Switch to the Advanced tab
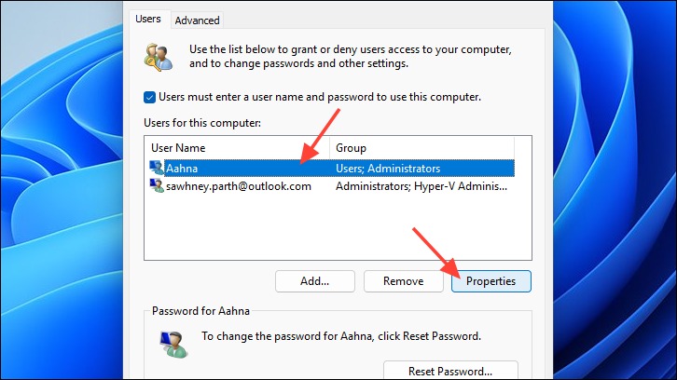This screenshot has width=677, height=380. tap(197, 20)
